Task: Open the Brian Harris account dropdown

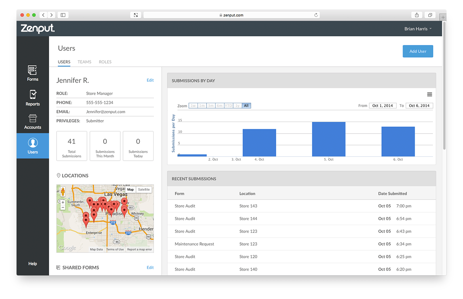Action: coord(417,29)
